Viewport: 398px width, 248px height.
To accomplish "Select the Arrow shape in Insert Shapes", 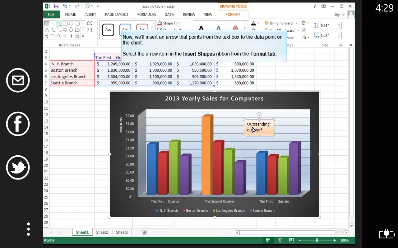I will [59, 24].
